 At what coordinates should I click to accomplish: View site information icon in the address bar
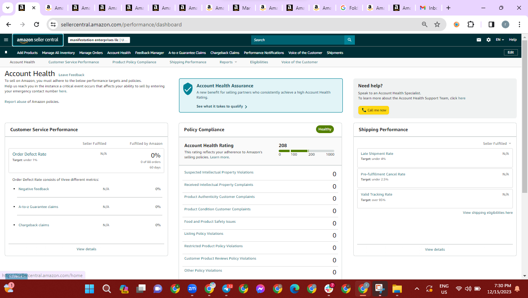click(54, 24)
